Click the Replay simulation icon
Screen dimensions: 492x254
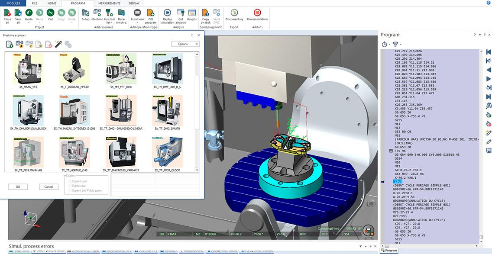[167, 13]
